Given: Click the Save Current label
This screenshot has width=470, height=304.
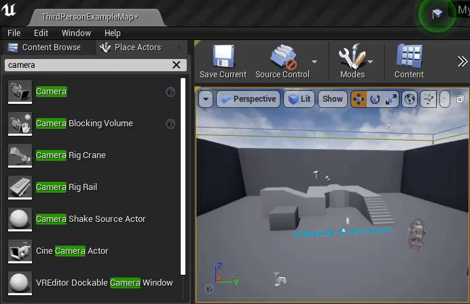Looking at the screenshot, I should [x=223, y=75].
